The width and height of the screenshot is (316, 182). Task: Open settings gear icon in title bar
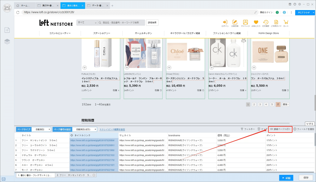[x=299, y=4]
